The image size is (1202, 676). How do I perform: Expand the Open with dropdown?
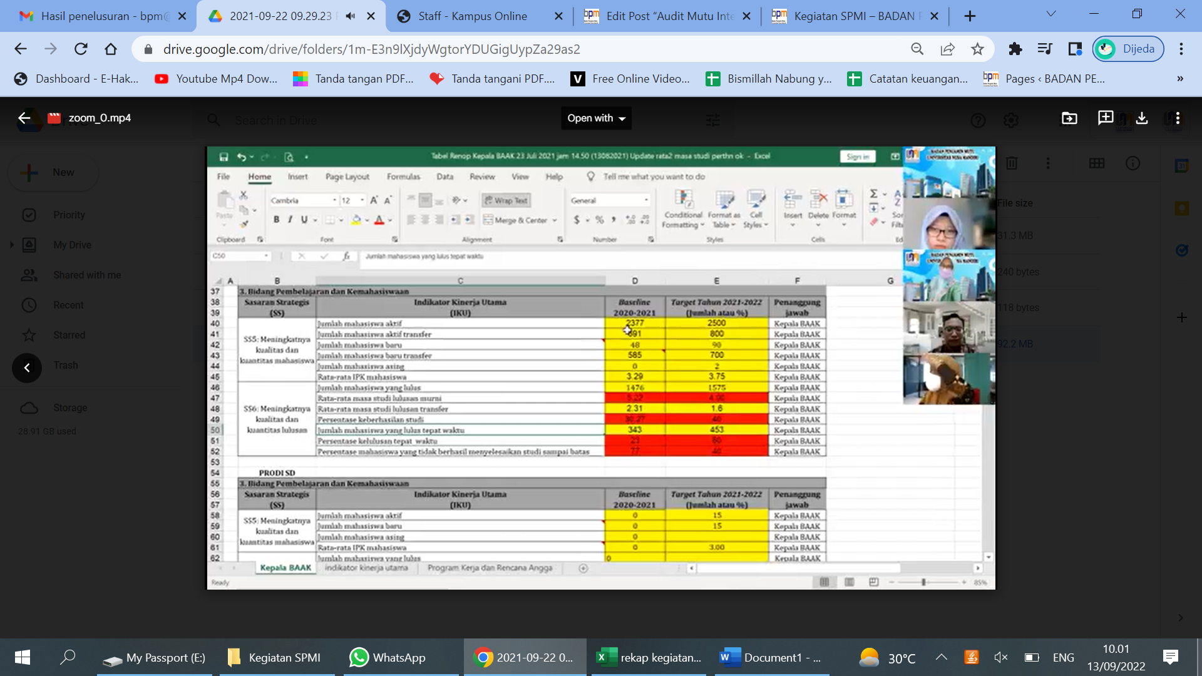pos(596,118)
